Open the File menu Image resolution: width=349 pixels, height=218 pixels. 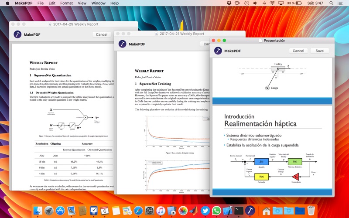(41, 3)
